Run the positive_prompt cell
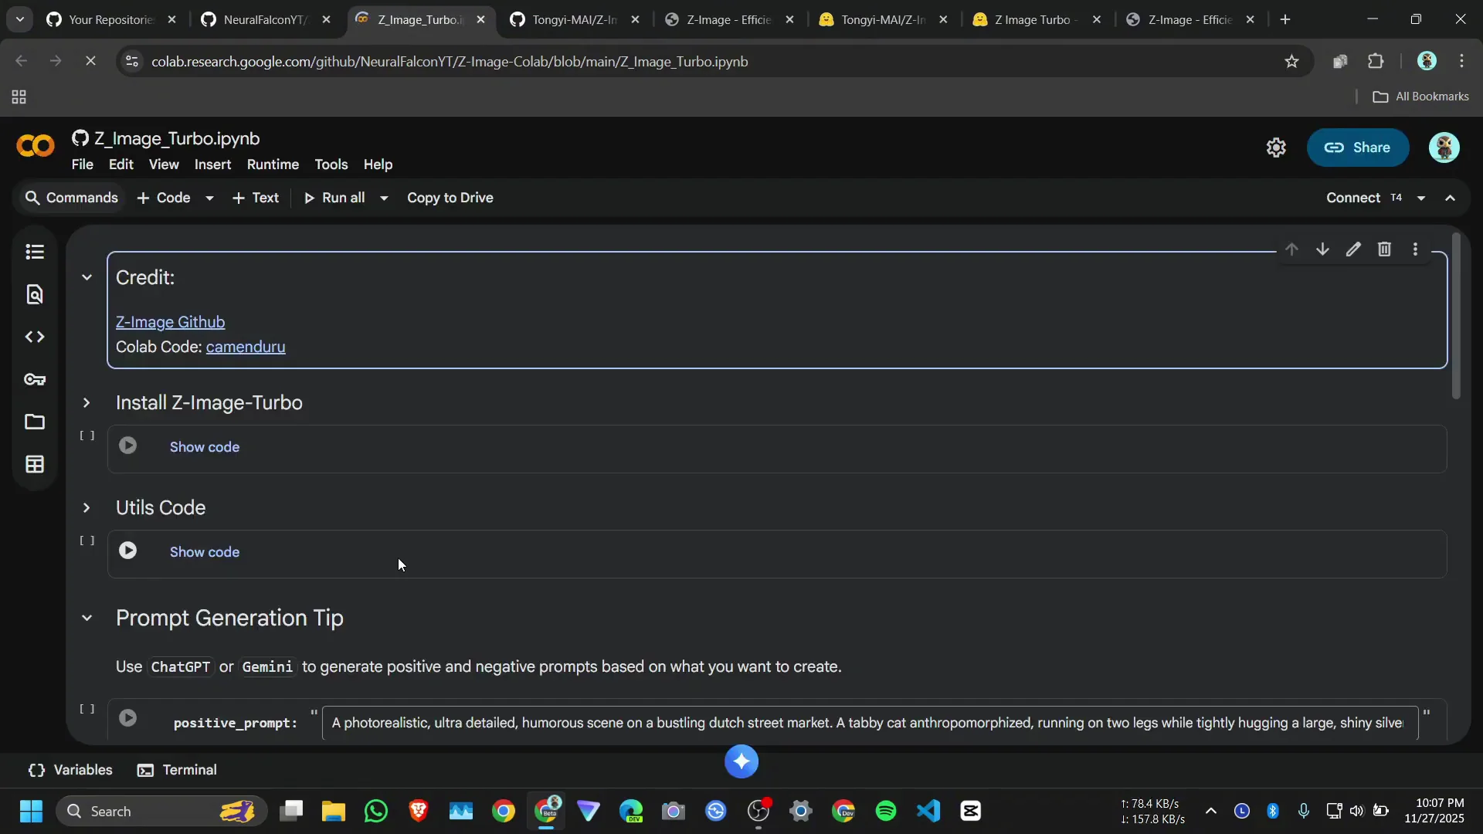The height and width of the screenshot is (834, 1483). point(127,717)
